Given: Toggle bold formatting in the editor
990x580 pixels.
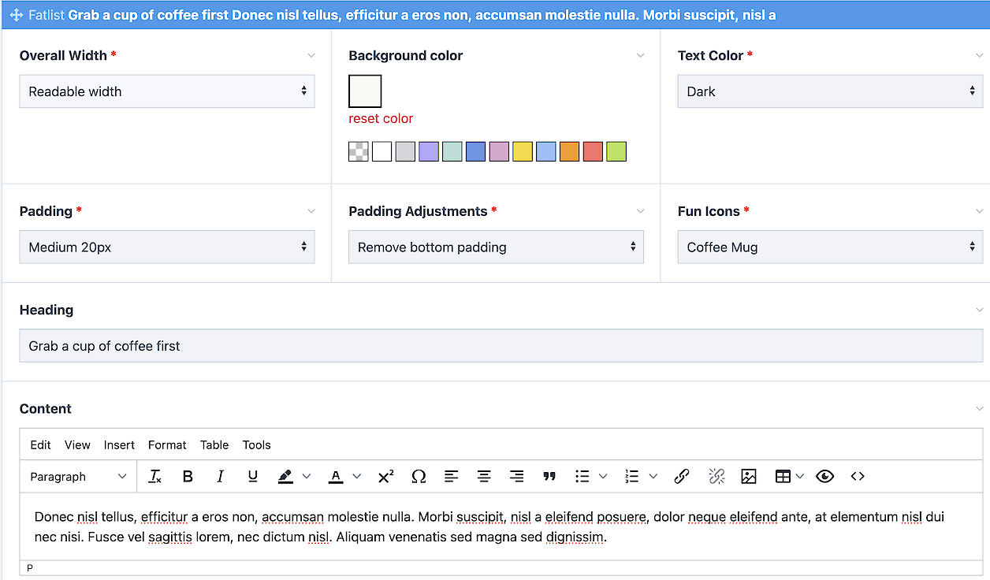Looking at the screenshot, I should pos(188,476).
